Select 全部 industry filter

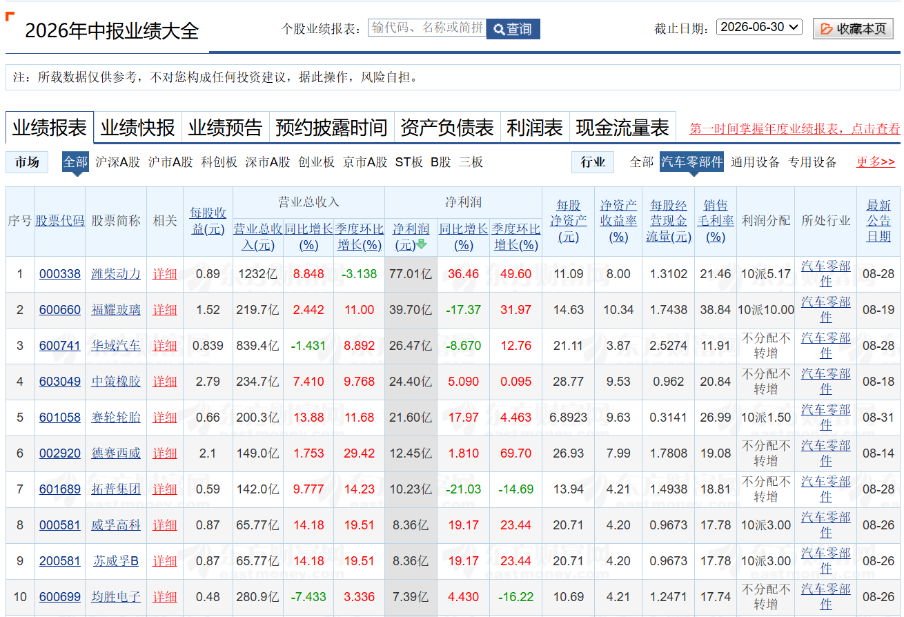point(642,162)
